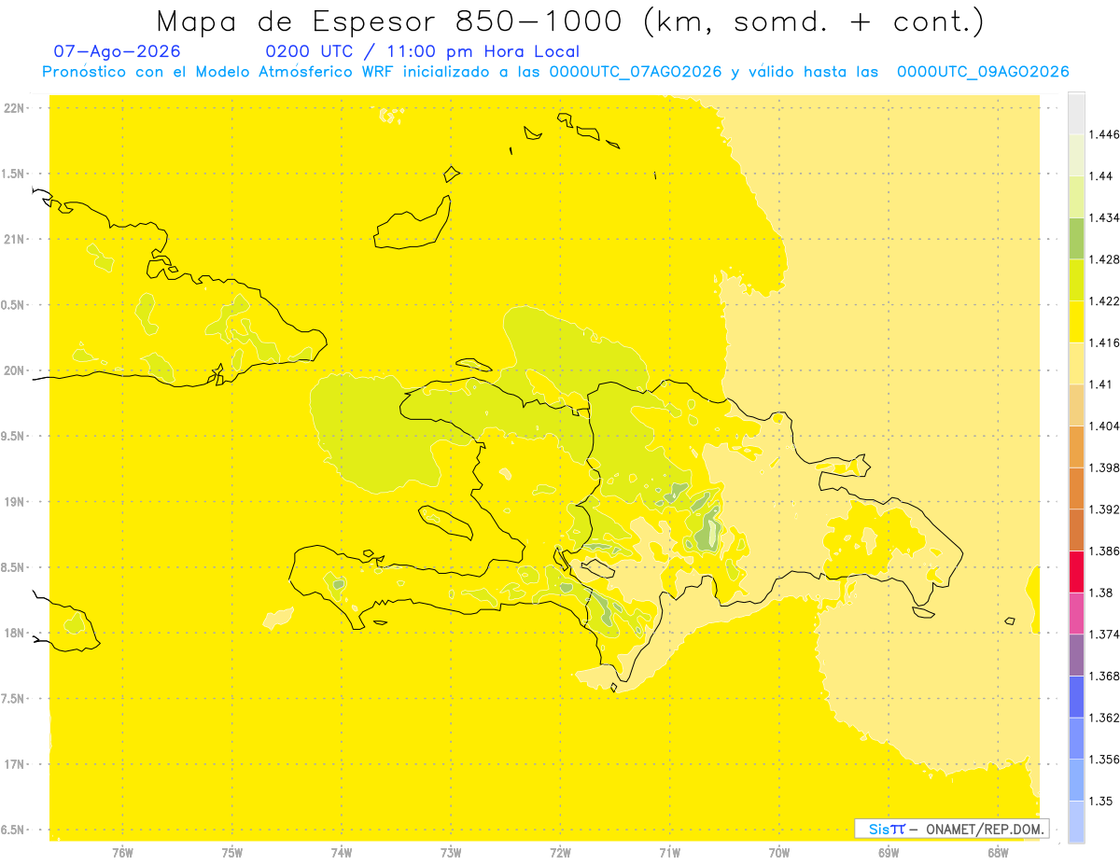This screenshot has width=1120, height=865.
Task: Click the "0200 UTC / 11:00 pm Hora Local" text
Action: pyautogui.click(x=423, y=51)
